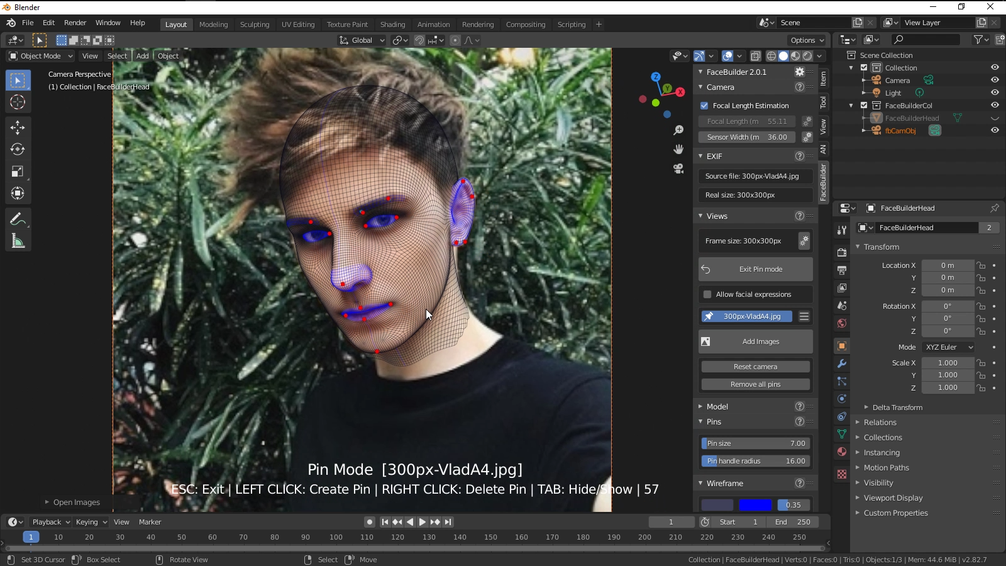Open the Global orientation dropdown
Screen dimensions: 1006x566
(x=362, y=40)
